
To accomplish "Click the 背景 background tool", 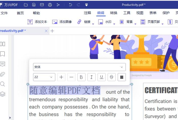I will tap(126, 22).
